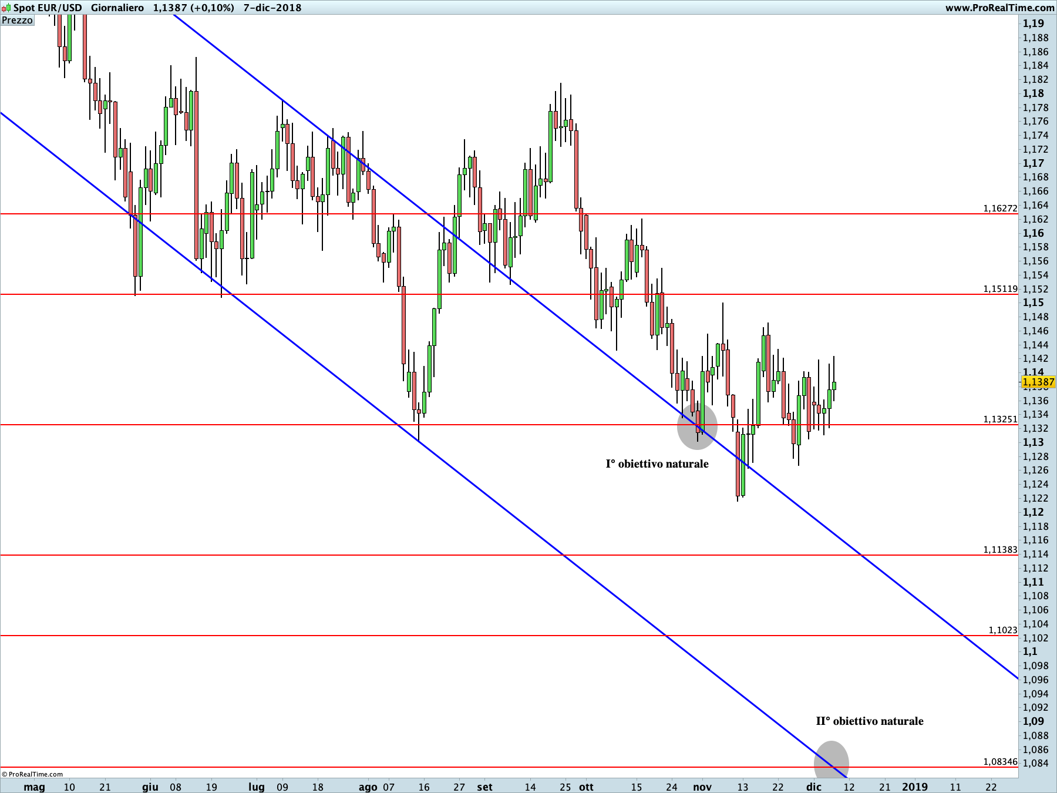Select the II° obiettivo naturale annotation
Screen dimensions: 1057x793
point(870,721)
